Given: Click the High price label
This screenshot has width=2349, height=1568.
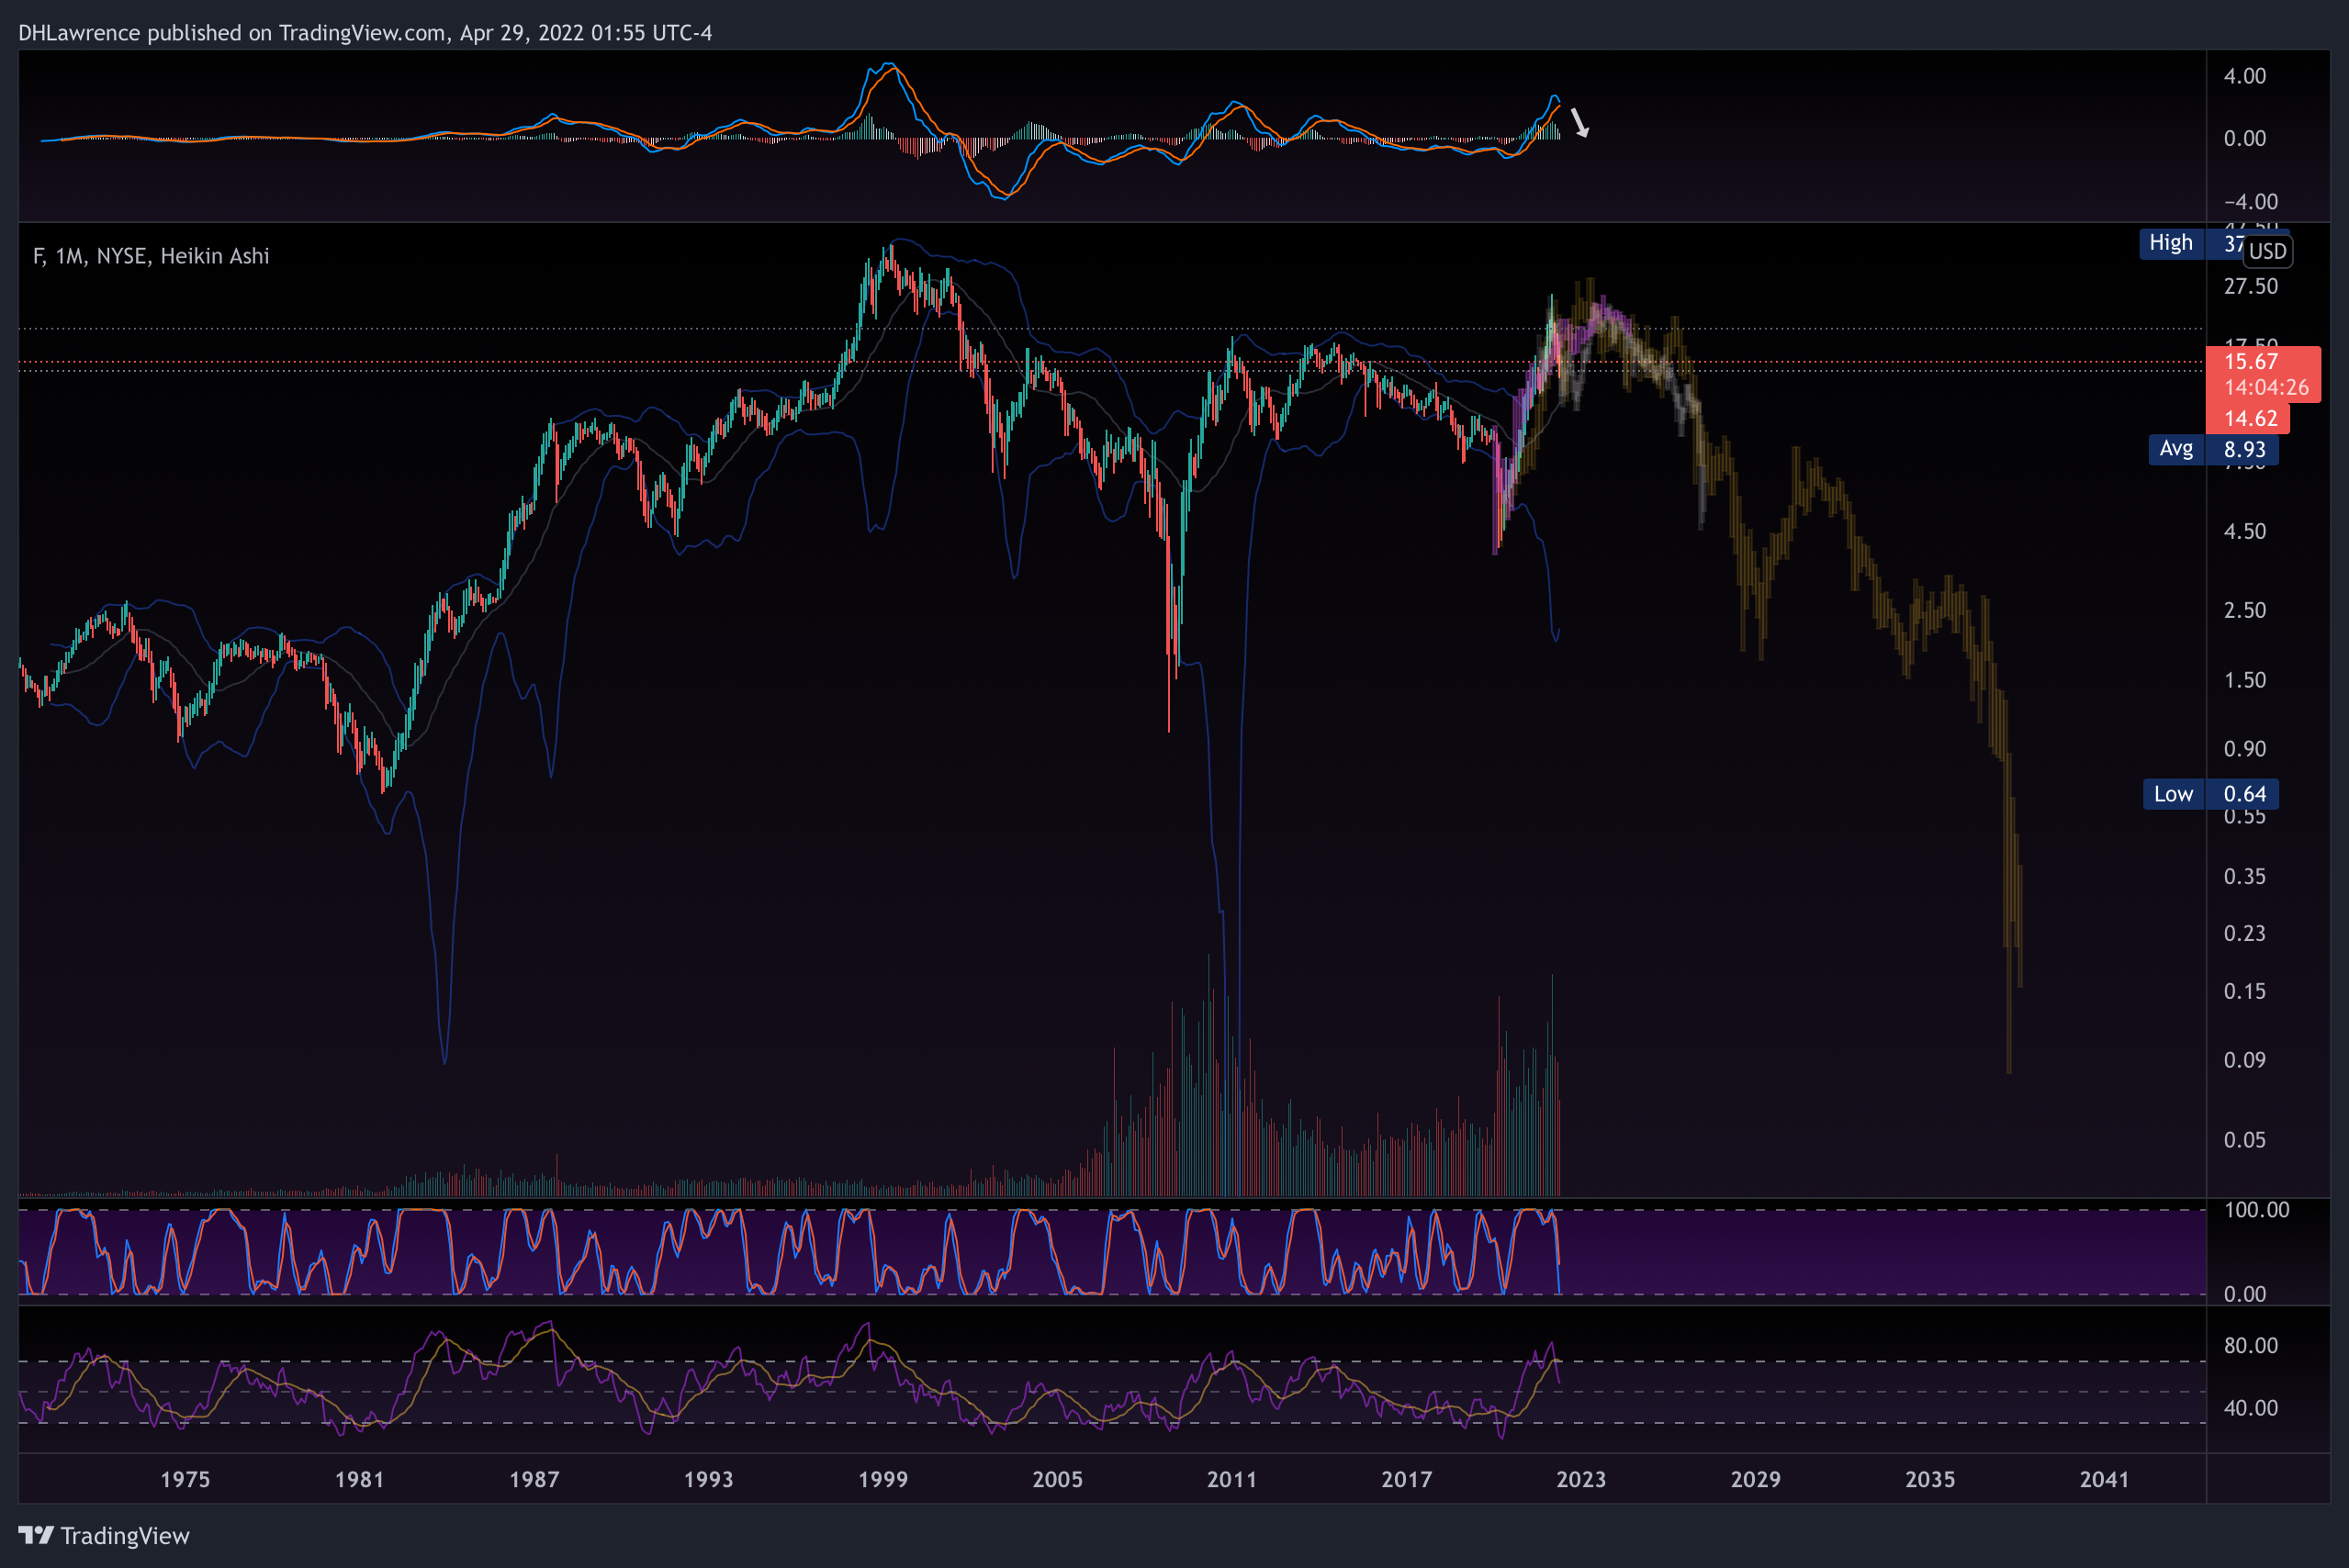Looking at the screenshot, I should [2171, 243].
